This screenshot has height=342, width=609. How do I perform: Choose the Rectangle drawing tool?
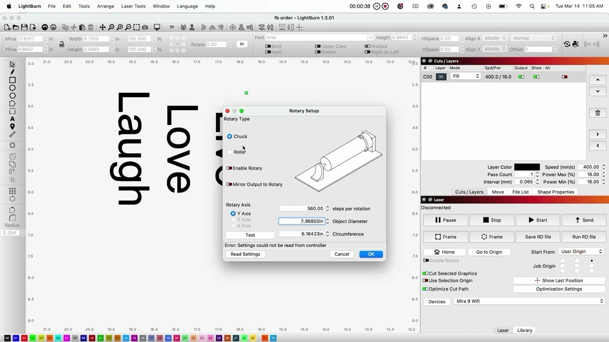[x=12, y=80]
